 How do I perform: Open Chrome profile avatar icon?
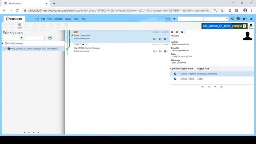point(245,10)
